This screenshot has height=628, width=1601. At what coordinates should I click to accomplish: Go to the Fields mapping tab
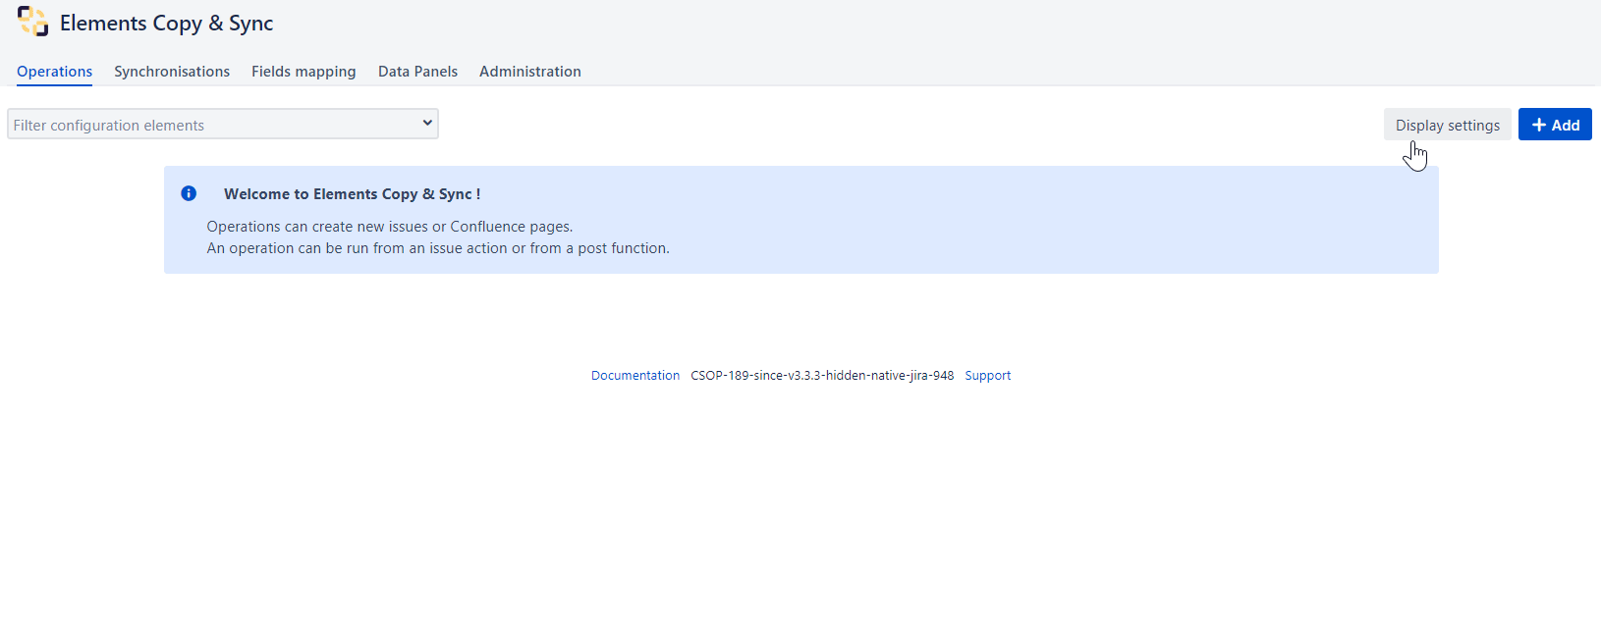304,72
